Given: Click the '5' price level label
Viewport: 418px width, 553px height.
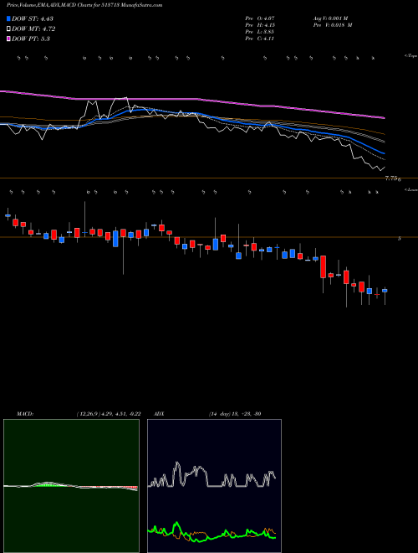Looking at the screenshot, I should click(x=399, y=239).
